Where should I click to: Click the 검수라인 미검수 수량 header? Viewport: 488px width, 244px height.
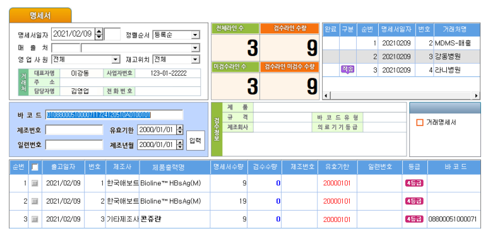[290, 67]
